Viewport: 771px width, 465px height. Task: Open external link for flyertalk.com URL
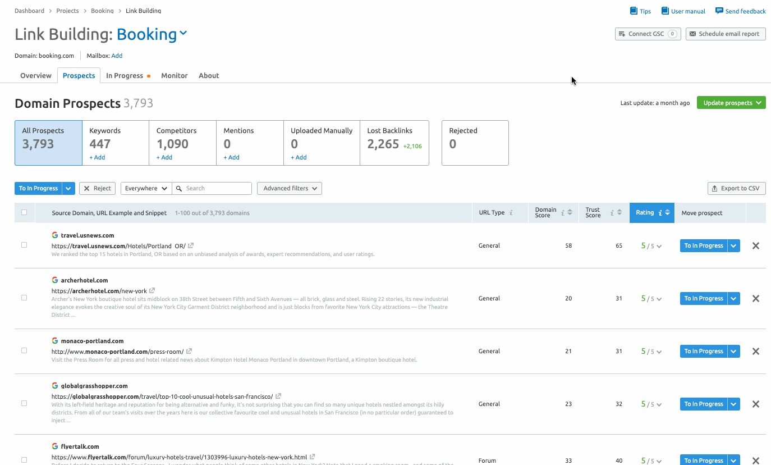tap(313, 457)
